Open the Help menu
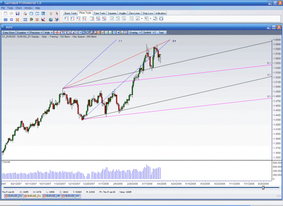283x206 pixels. pos(38,8)
